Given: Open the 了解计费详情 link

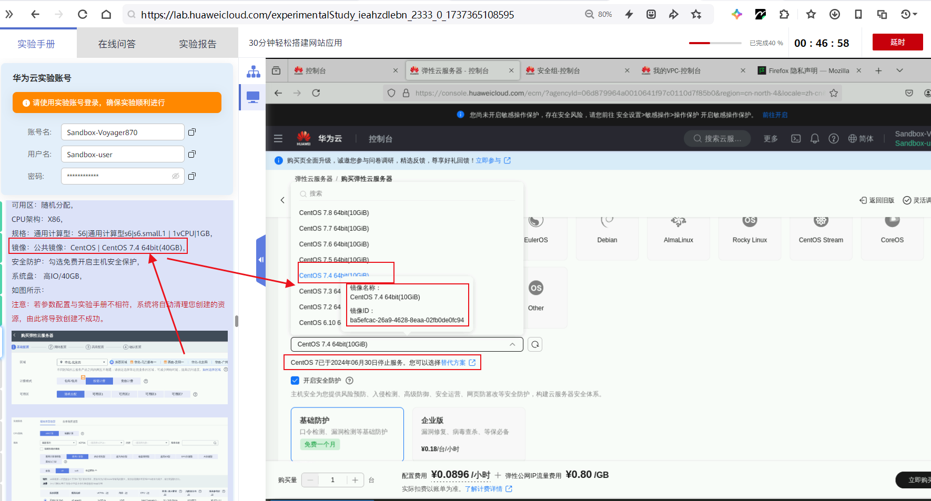Looking at the screenshot, I should 488,489.
